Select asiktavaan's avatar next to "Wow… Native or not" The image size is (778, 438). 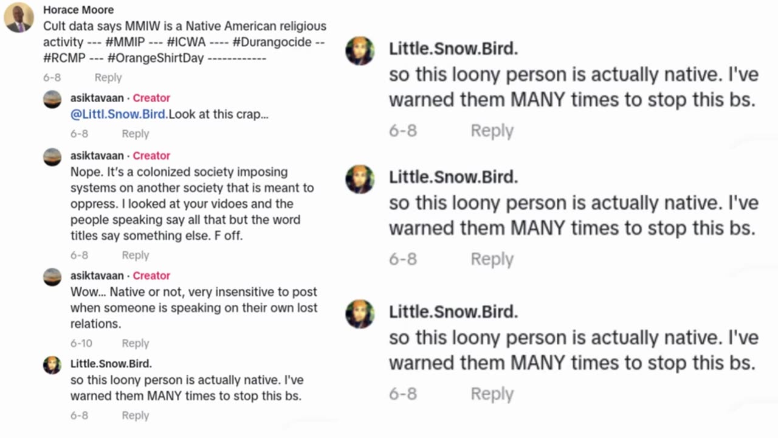(x=52, y=277)
